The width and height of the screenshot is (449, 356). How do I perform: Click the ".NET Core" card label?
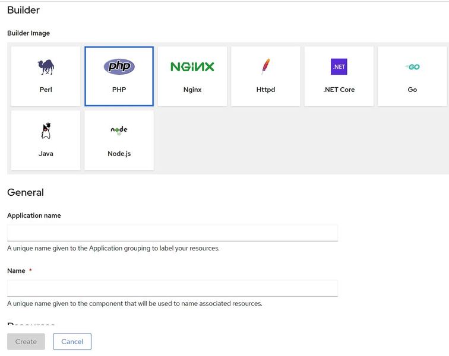tap(339, 90)
